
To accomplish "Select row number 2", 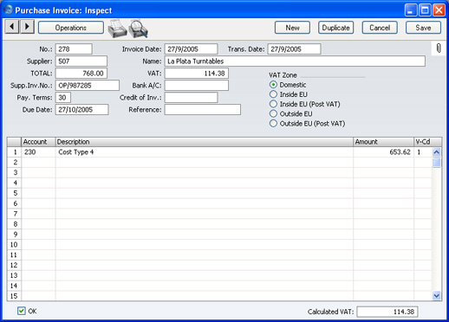I will (15, 162).
